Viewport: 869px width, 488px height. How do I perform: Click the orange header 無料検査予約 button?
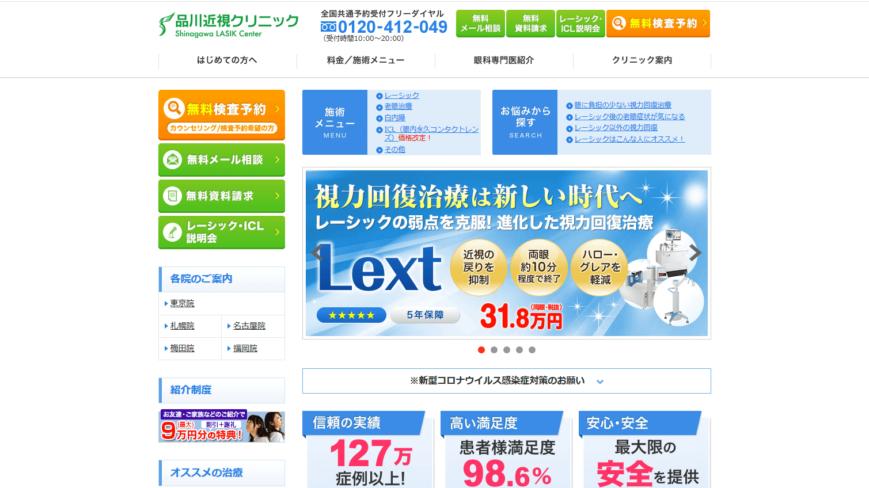click(x=658, y=24)
